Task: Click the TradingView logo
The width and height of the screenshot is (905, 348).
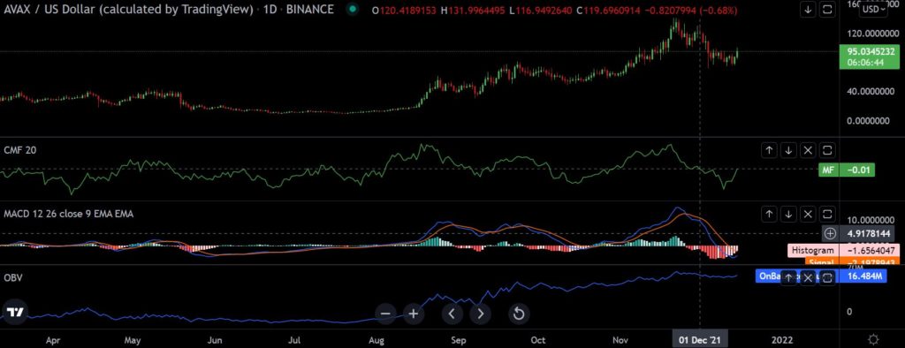Action: point(14,313)
